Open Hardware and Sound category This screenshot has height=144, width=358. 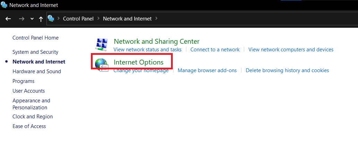(x=37, y=71)
